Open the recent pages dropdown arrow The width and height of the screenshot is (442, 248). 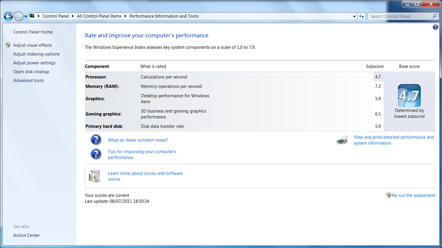[x=26, y=16]
